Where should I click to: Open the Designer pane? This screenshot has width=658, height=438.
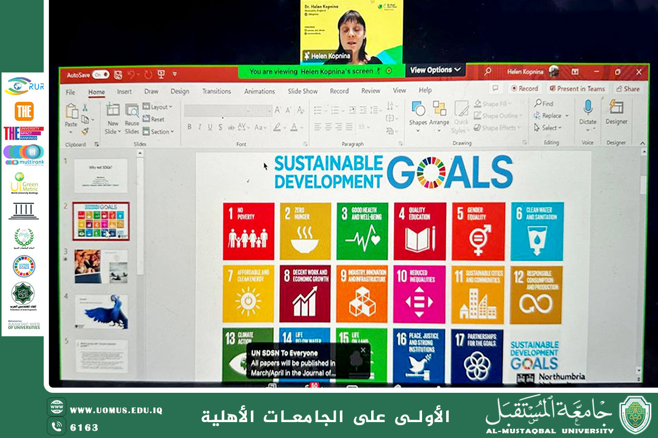tap(616, 108)
